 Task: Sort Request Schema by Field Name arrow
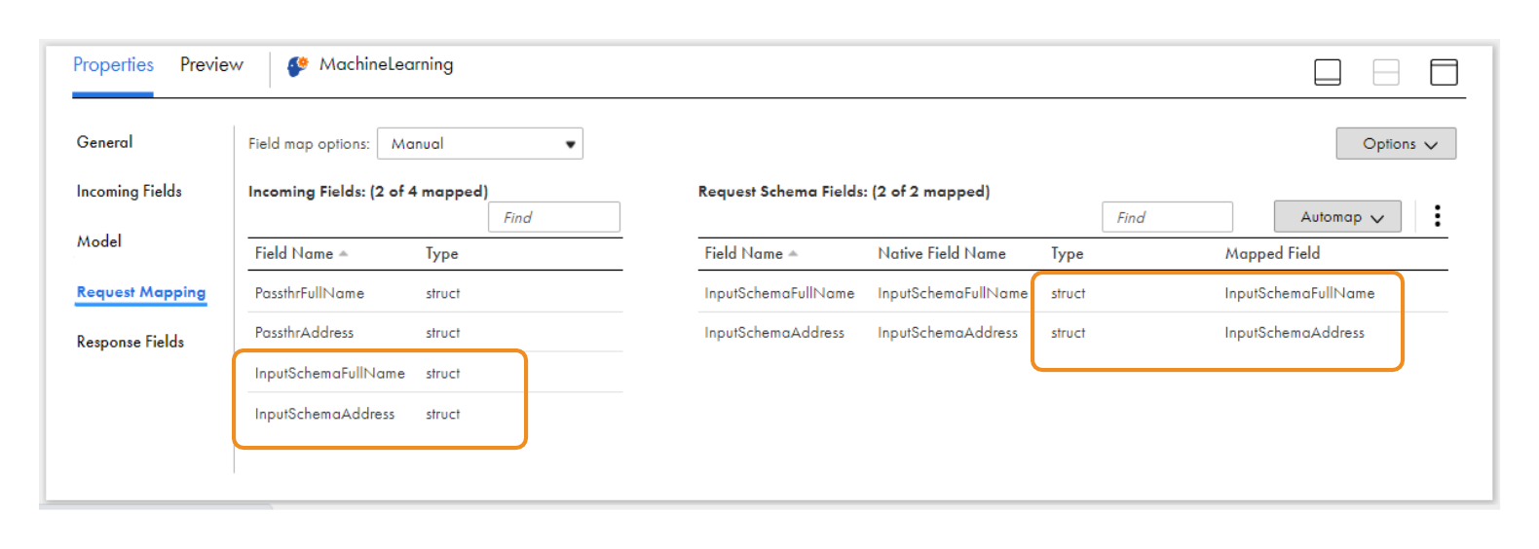[x=793, y=254]
